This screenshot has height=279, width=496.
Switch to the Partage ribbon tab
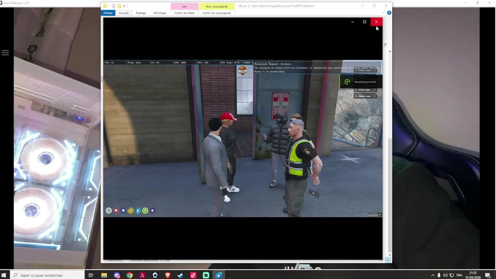click(x=141, y=13)
